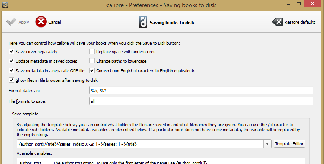This screenshot has height=164, width=324.
Task: Click inside the save template text box
Action: click(140, 144)
